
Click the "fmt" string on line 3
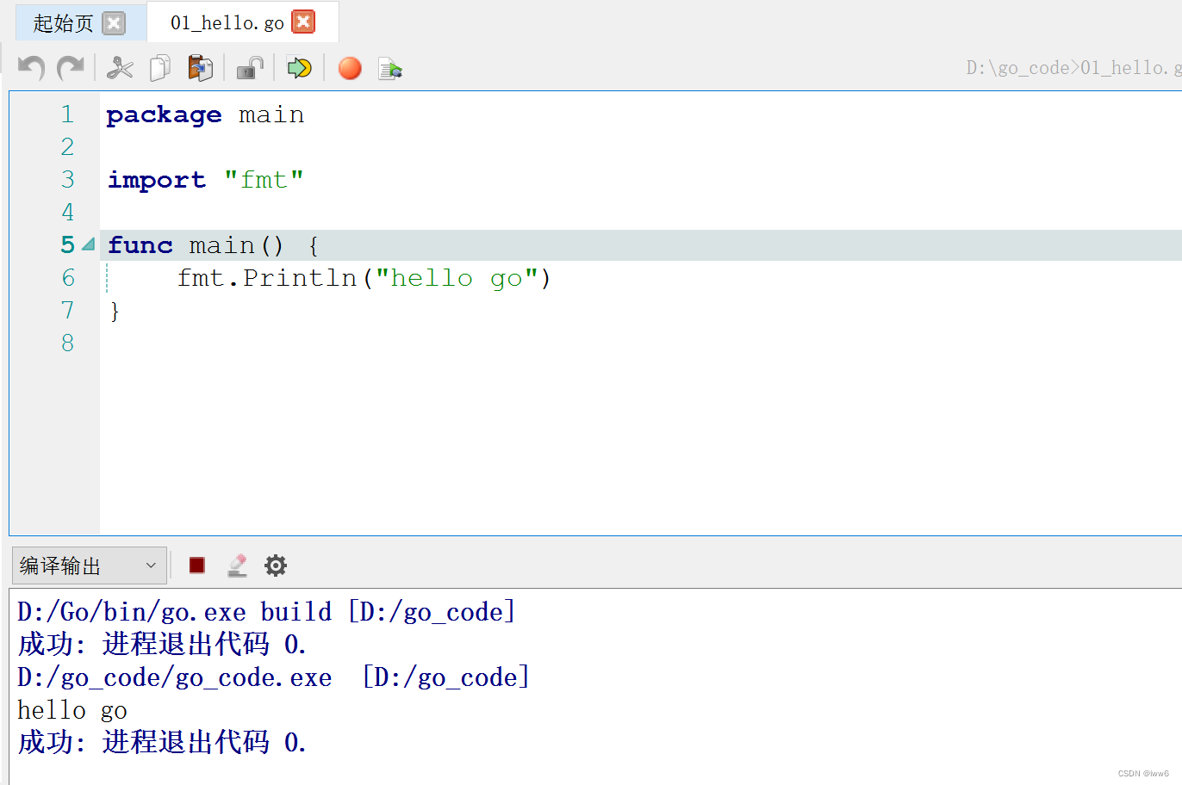[264, 180]
